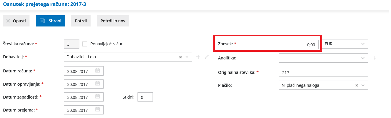Click the Potrdi button

[x=81, y=21]
